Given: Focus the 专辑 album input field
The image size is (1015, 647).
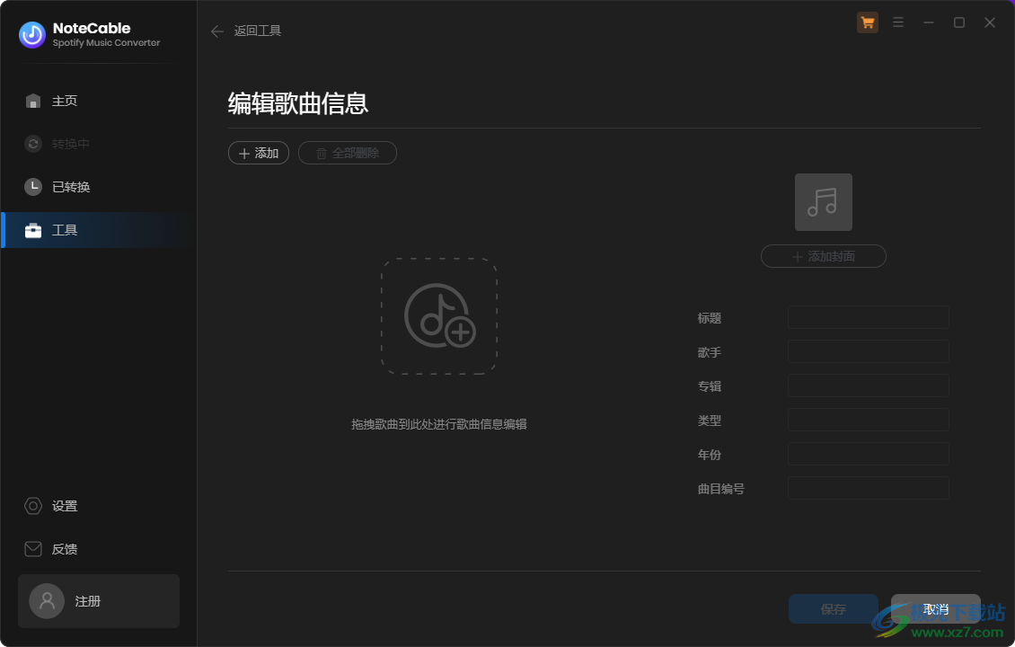Looking at the screenshot, I should tap(868, 386).
